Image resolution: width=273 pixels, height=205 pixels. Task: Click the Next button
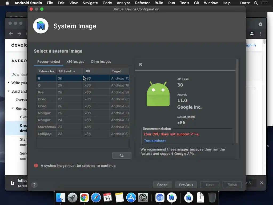210,185
